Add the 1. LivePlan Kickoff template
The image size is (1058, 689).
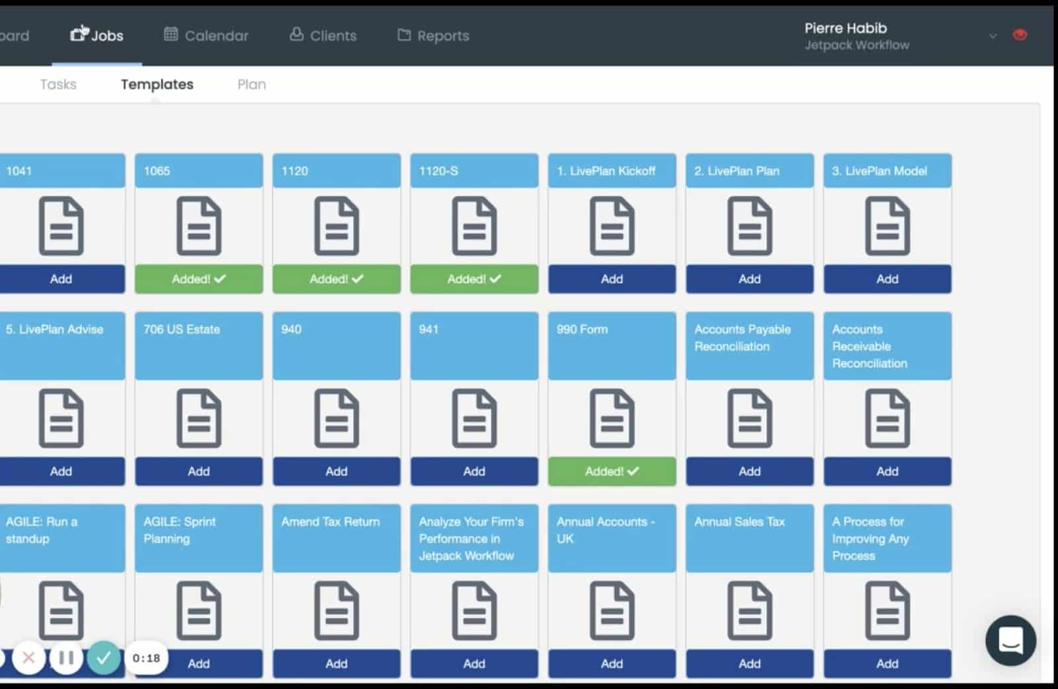point(612,279)
